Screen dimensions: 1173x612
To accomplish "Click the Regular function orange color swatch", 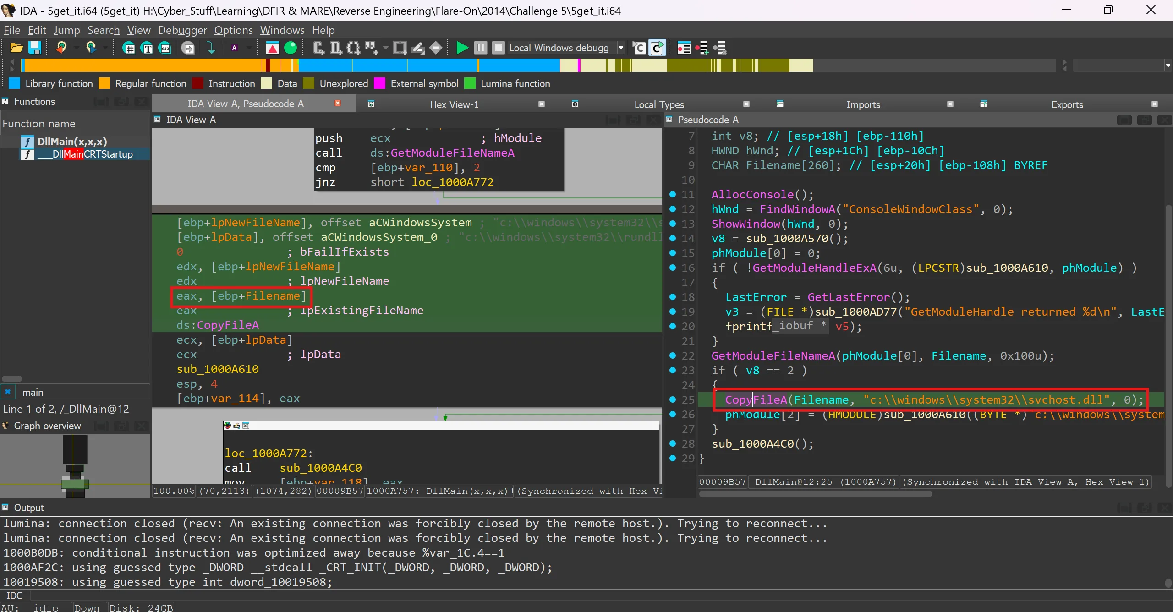I will pyautogui.click(x=104, y=83).
